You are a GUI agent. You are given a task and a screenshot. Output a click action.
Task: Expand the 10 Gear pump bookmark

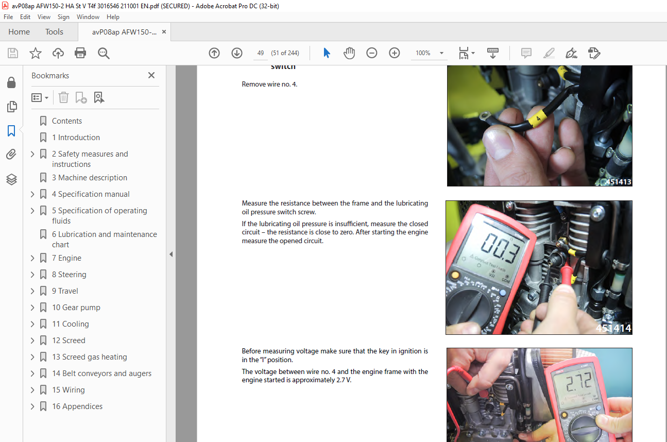click(x=33, y=308)
